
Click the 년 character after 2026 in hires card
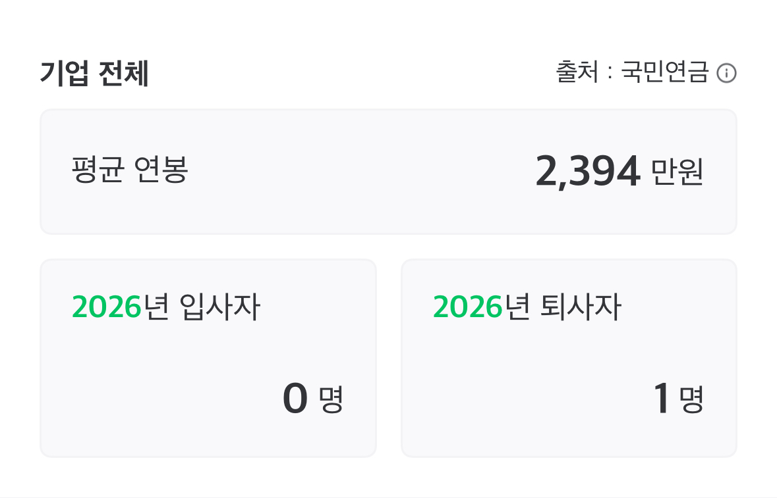(x=157, y=307)
